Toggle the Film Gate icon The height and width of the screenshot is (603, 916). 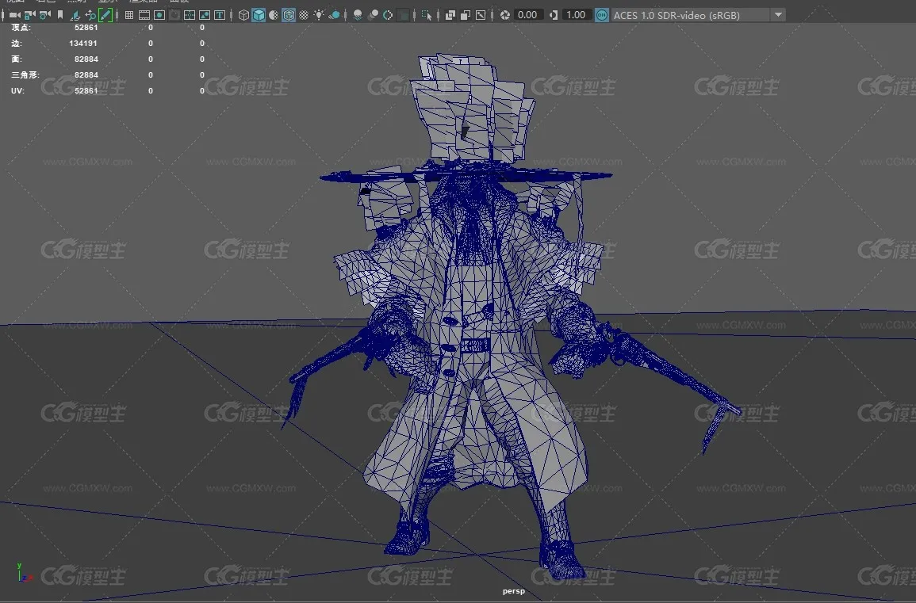click(144, 15)
